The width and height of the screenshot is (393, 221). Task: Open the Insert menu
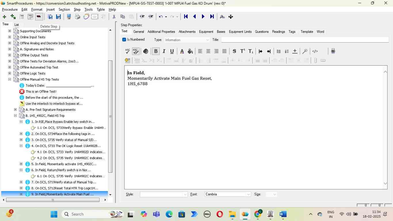click(50, 9)
